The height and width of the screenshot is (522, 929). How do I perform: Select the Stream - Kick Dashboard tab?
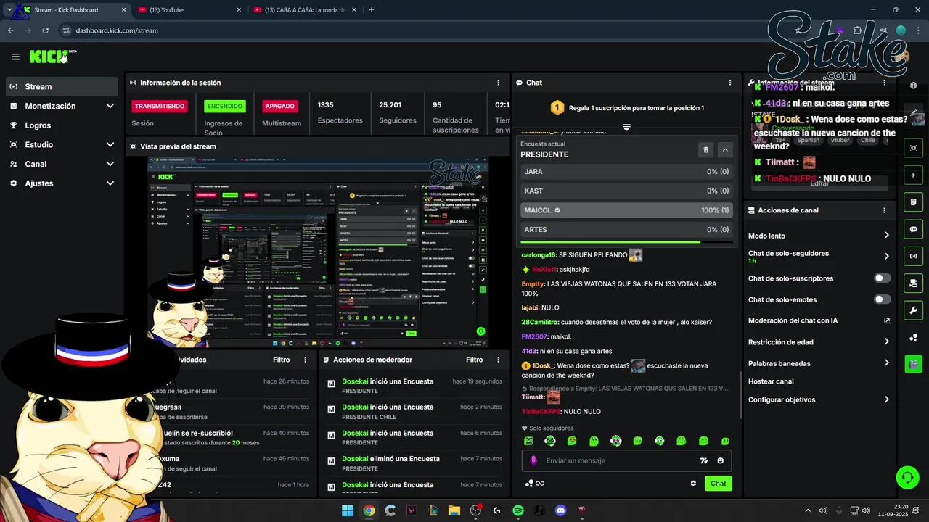73,9
